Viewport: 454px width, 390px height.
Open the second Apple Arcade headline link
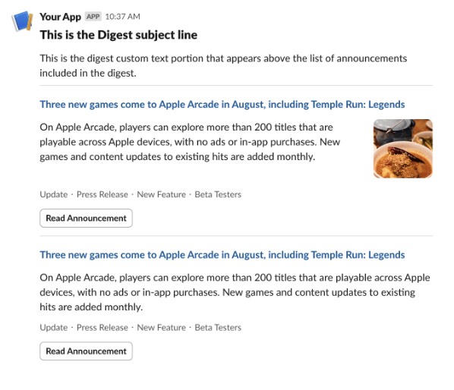tap(222, 255)
